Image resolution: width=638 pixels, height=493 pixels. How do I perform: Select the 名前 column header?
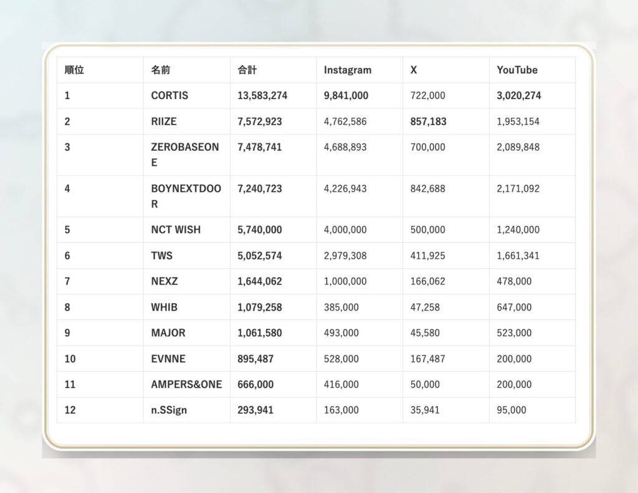[x=160, y=70]
